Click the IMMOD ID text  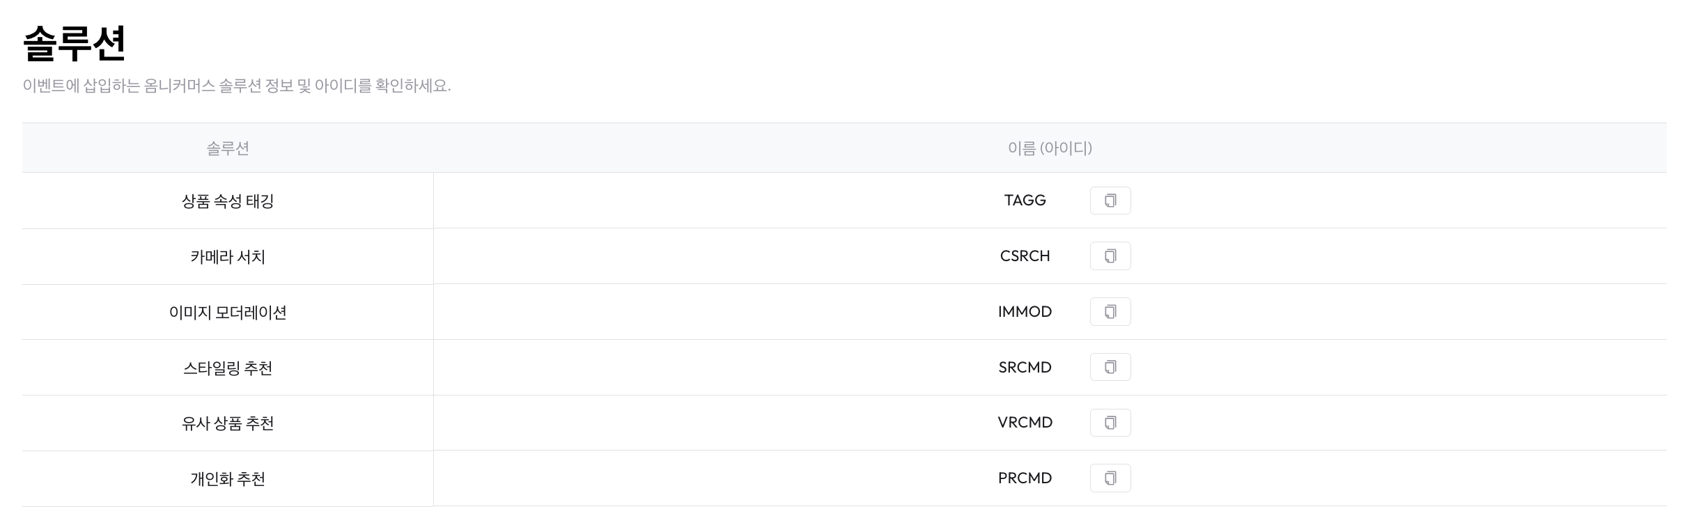[1025, 312]
